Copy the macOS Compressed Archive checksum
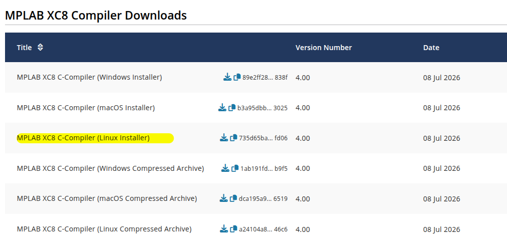Image resolution: width=507 pixels, height=249 pixels. pyautogui.click(x=233, y=199)
